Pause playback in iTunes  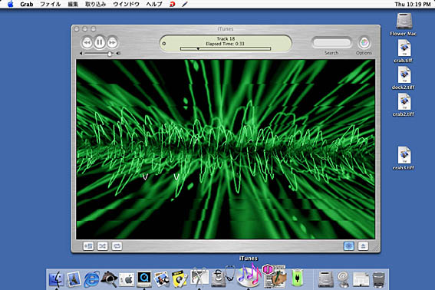(99, 42)
